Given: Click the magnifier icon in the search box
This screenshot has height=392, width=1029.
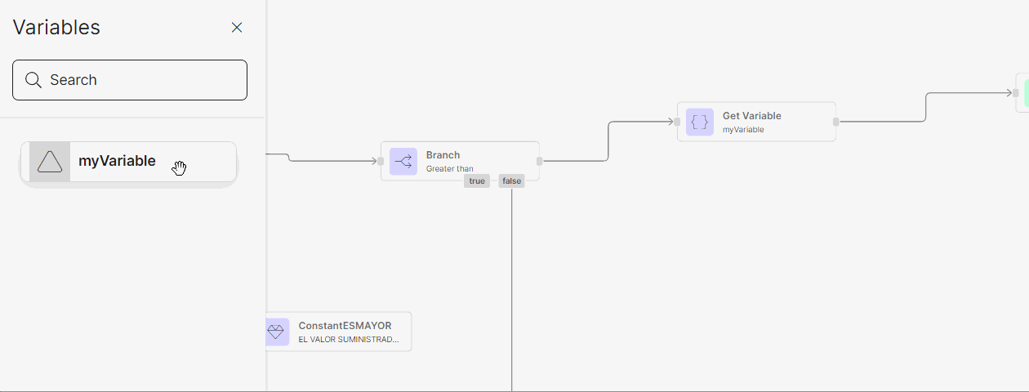Looking at the screenshot, I should click(33, 80).
